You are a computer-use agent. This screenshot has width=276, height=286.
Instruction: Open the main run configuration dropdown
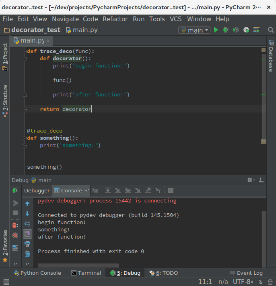click(x=195, y=30)
